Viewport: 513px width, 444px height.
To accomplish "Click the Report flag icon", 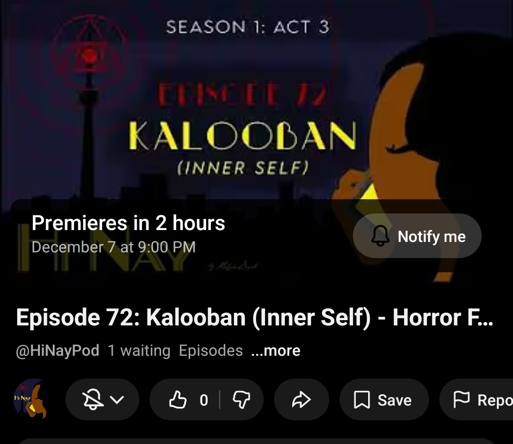I will (461, 399).
